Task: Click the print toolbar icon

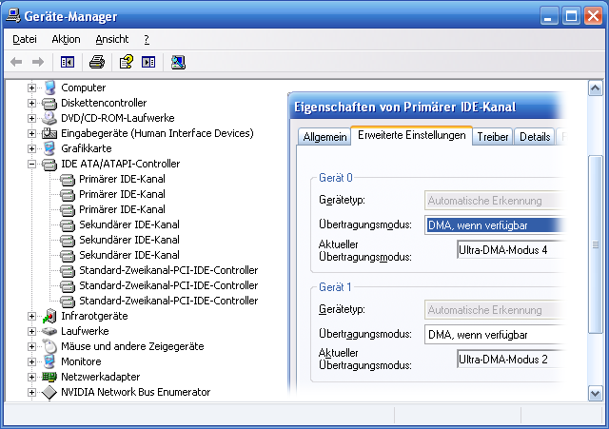Action: [x=96, y=62]
